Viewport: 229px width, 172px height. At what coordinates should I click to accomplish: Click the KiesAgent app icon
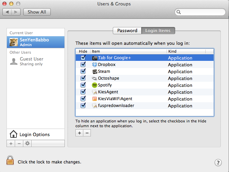[95, 92]
